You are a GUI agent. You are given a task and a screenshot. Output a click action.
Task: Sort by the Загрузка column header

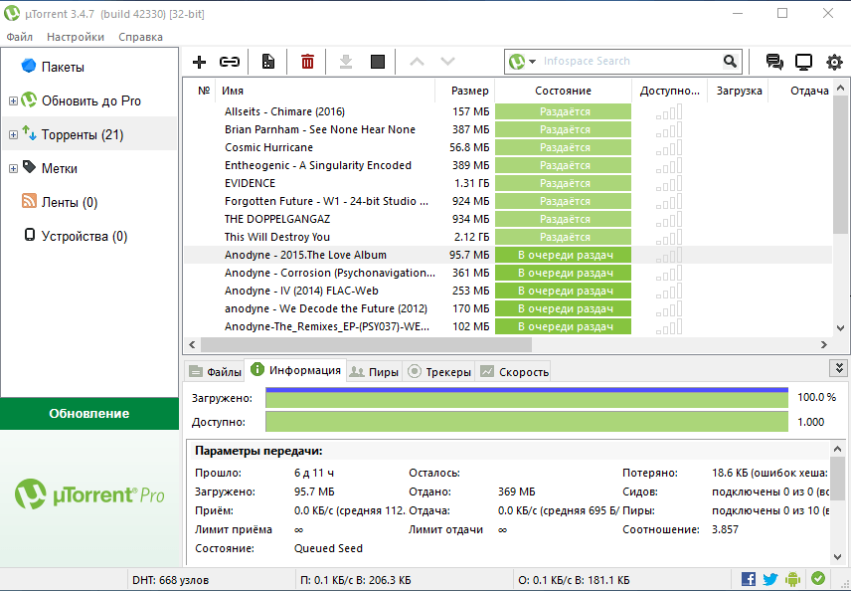pyautogui.click(x=738, y=91)
